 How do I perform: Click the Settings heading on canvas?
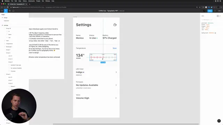tap(84, 25)
